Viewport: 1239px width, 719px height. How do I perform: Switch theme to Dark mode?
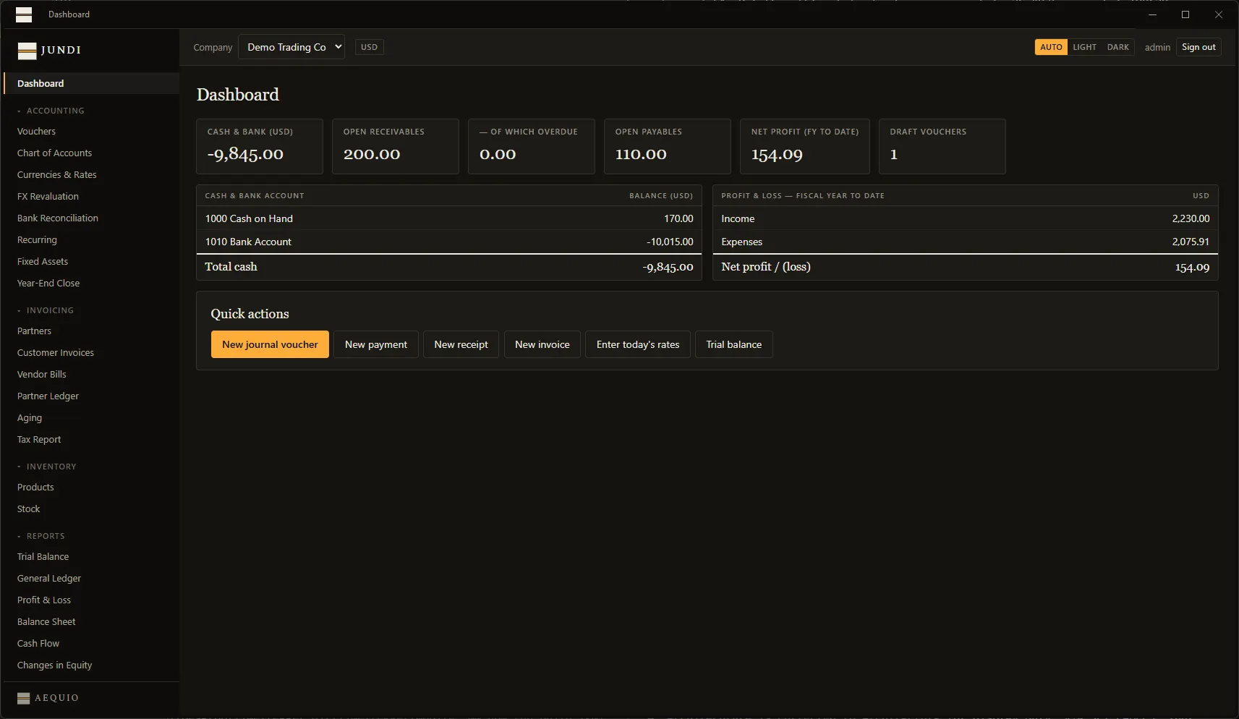click(x=1117, y=47)
